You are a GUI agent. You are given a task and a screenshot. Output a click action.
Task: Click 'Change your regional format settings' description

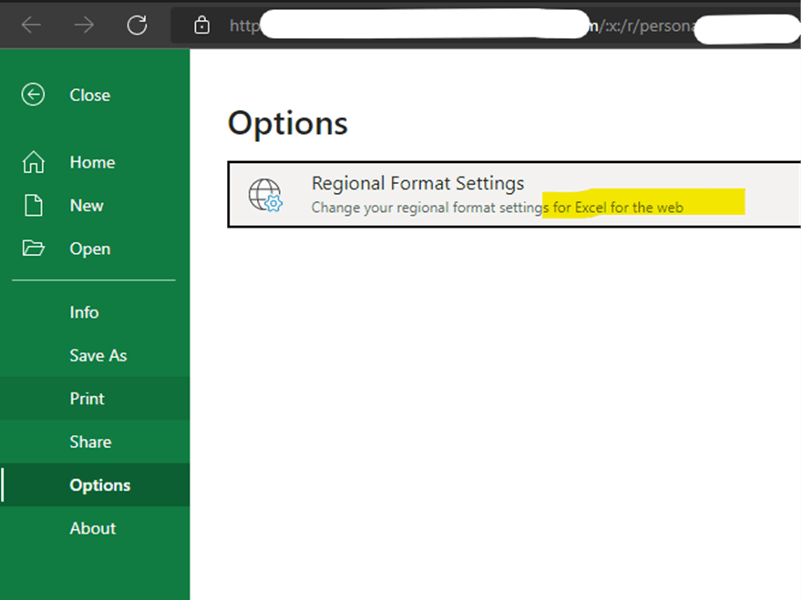(498, 208)
